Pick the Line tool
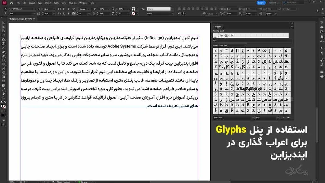 pos(3,48)
